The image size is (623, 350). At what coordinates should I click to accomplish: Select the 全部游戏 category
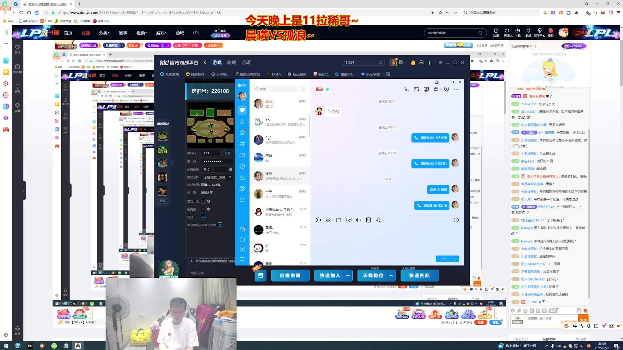pos(169,74)
